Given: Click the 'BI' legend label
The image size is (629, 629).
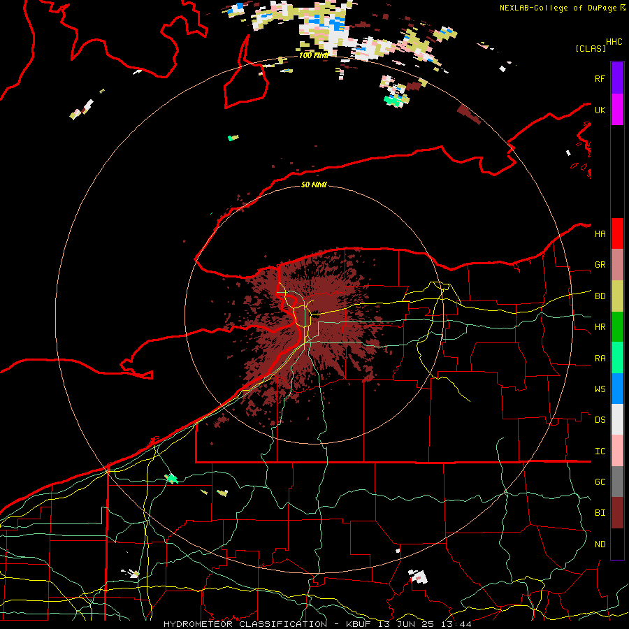Looking at the screenshot, I should point(600,513).
